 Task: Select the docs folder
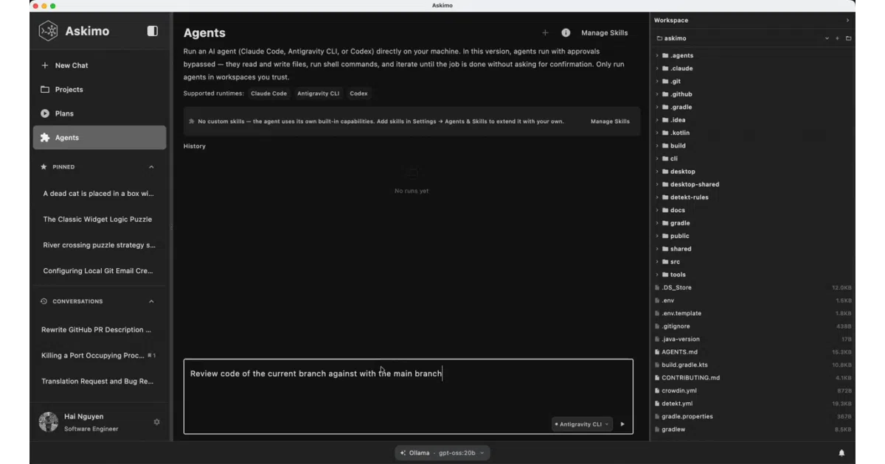752,210
